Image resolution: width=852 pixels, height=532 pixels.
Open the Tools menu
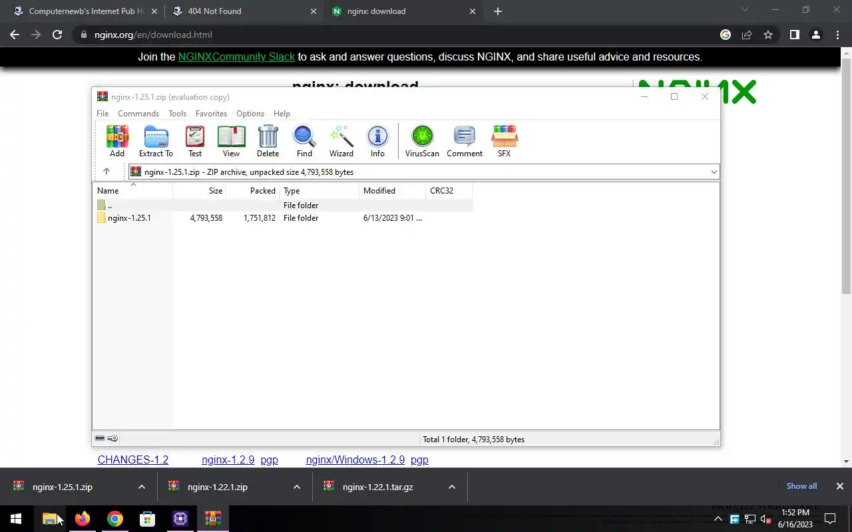pos(177,114)
